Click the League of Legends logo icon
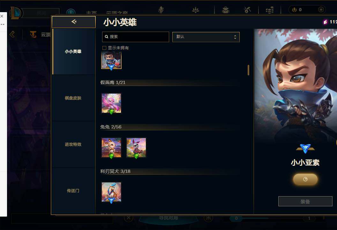 tap(15, 13)
